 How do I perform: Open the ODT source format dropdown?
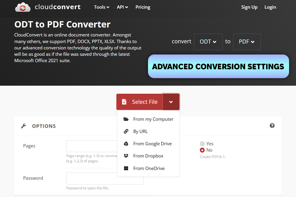(208, 42)
